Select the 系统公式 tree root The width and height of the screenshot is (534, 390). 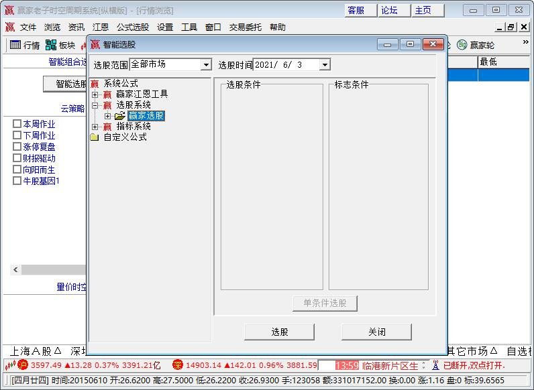(x=121, y=83)
